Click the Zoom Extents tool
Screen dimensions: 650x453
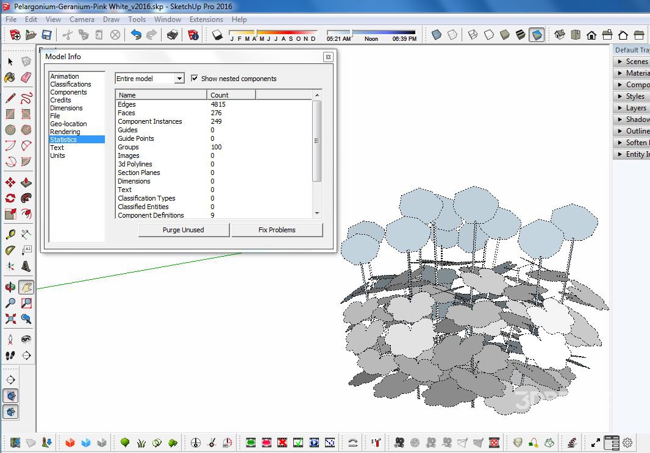click(10, 318)
